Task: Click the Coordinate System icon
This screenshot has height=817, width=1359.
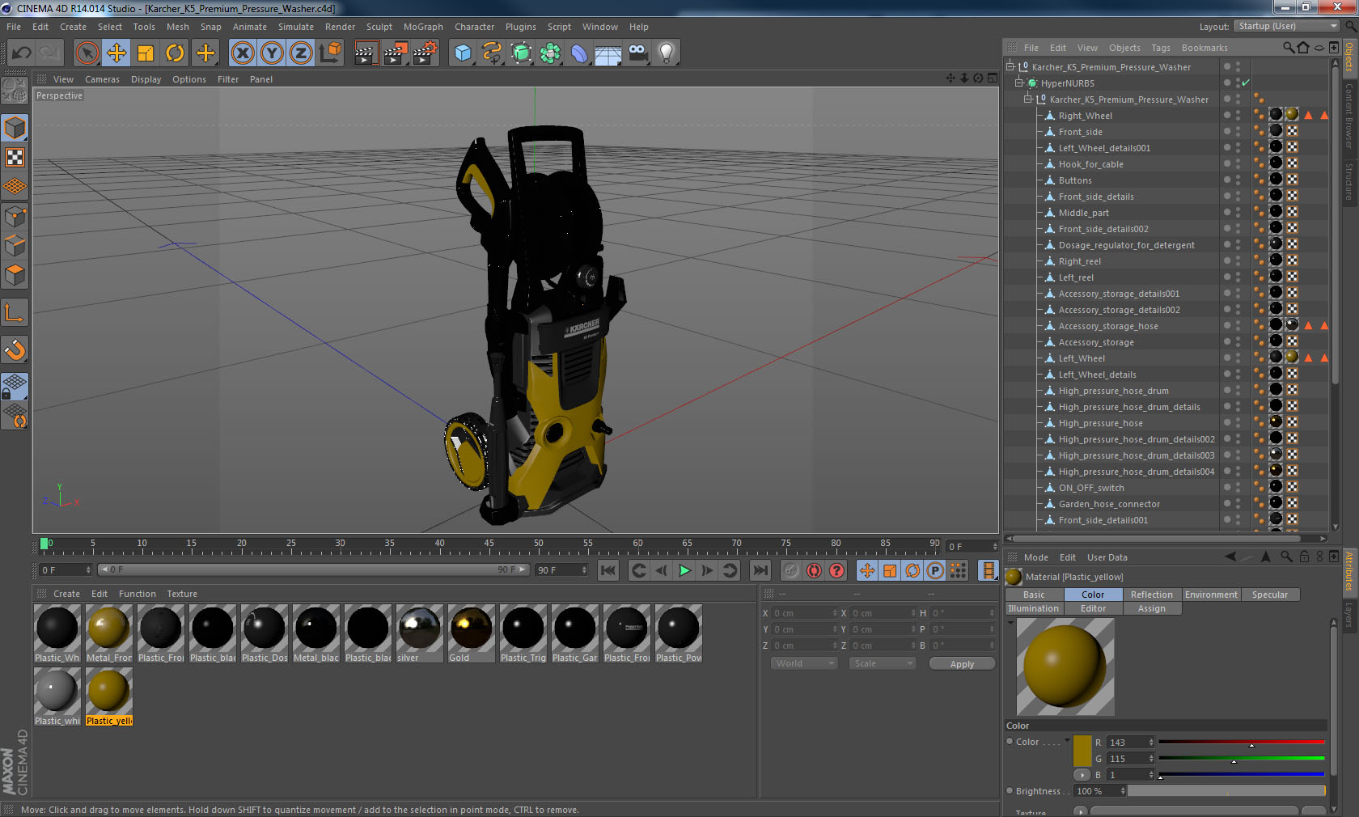Action: coord(330,53)
